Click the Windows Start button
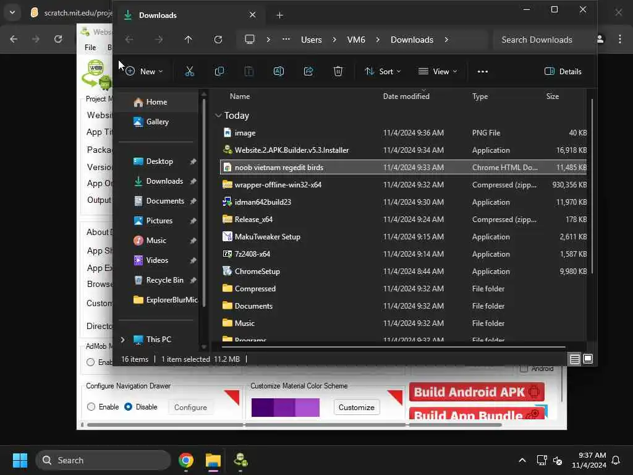Screen dimensions: 633x475 20,460
